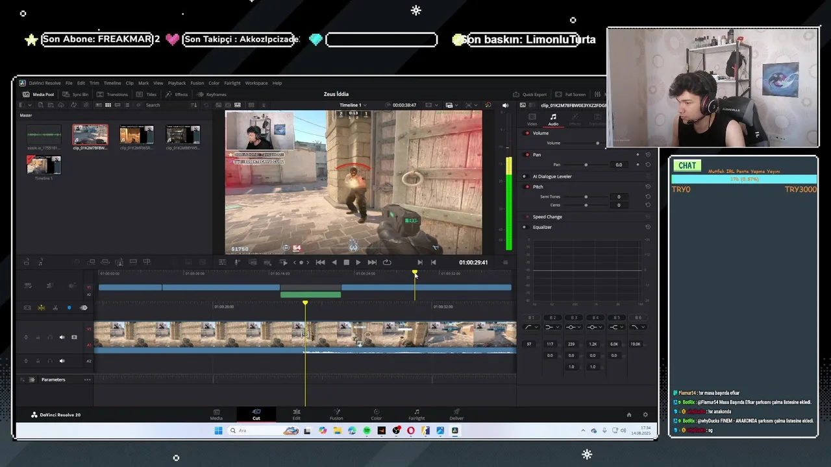
Task: Open the Timeline 1 dropdown above the viewer
Action: click(x=353, y=105)
